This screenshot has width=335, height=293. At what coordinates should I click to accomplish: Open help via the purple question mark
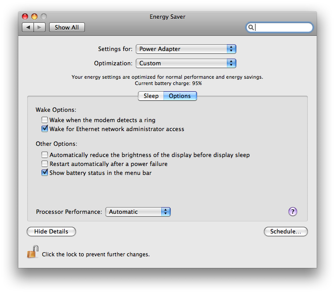tap(293, 212)
